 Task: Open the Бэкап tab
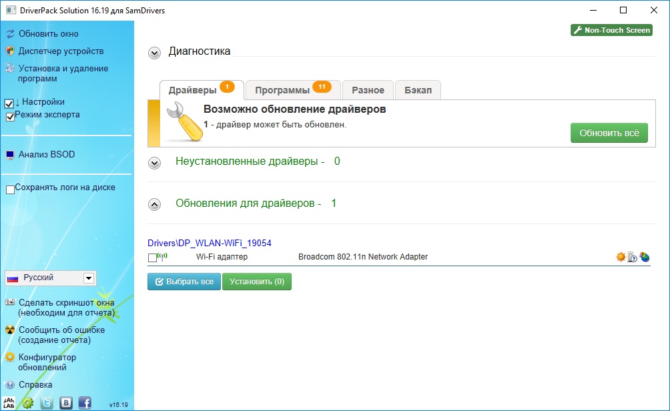click(x=418, y=90)
